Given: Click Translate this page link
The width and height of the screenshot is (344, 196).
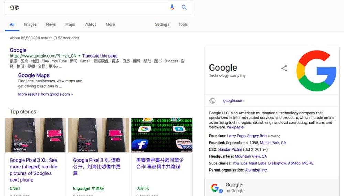Looking at the screenshot, I should 100,56.
